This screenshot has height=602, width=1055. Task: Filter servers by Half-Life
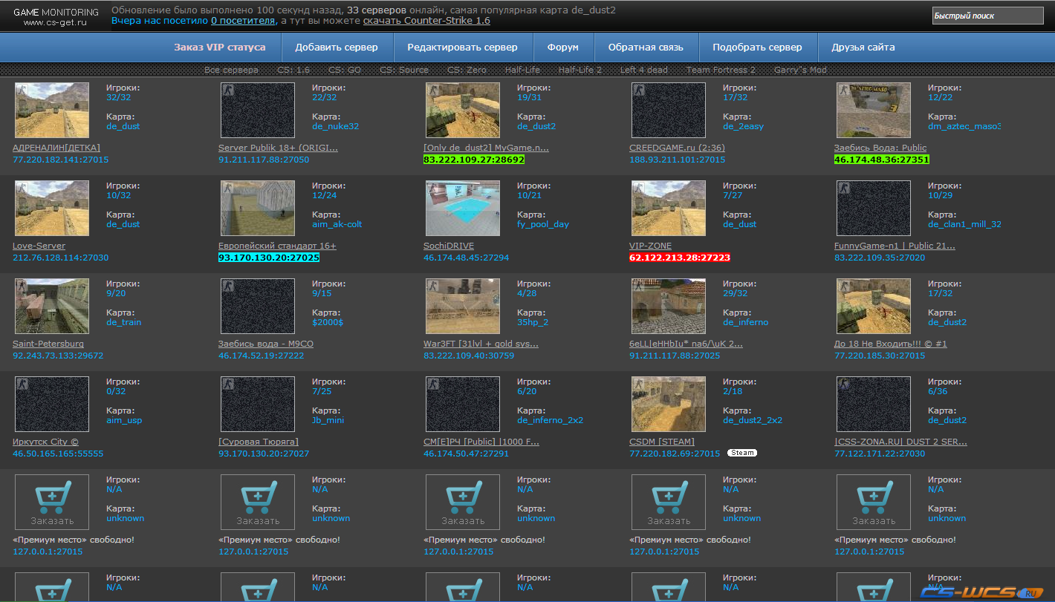point(523,70)
